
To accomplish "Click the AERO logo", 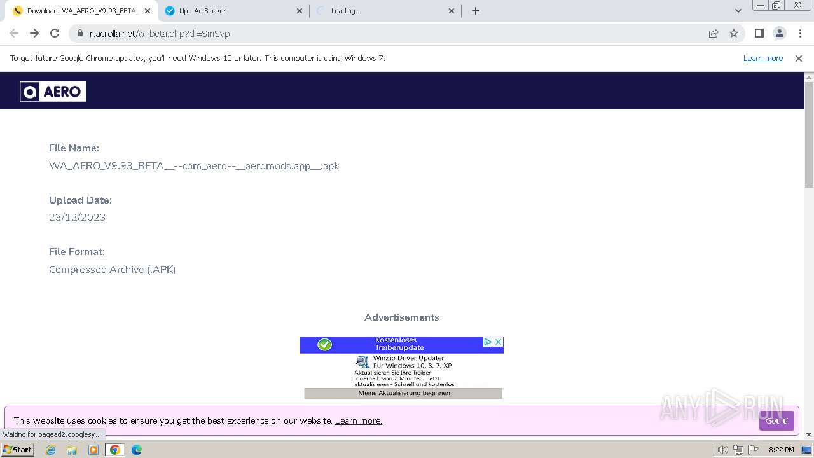I will coord(53,92).
